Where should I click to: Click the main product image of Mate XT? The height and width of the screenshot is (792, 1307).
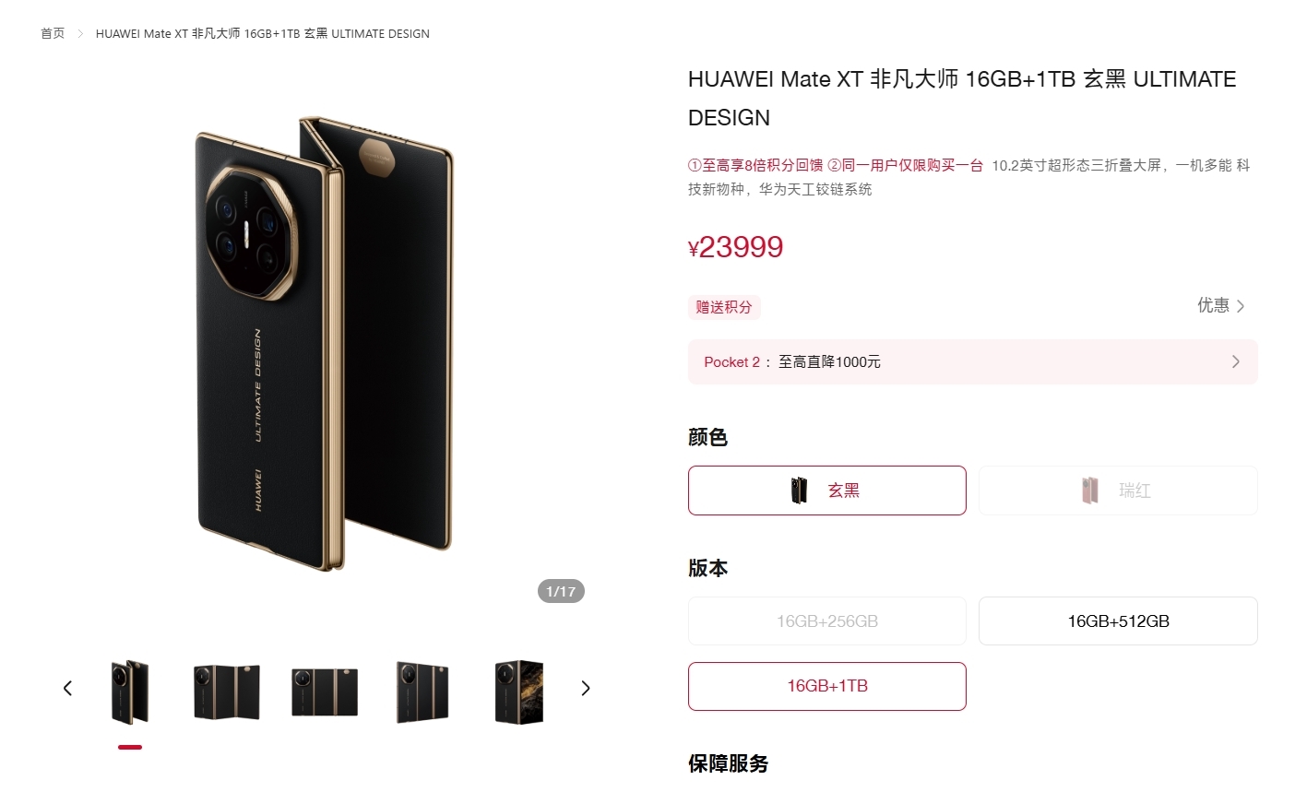325,343
